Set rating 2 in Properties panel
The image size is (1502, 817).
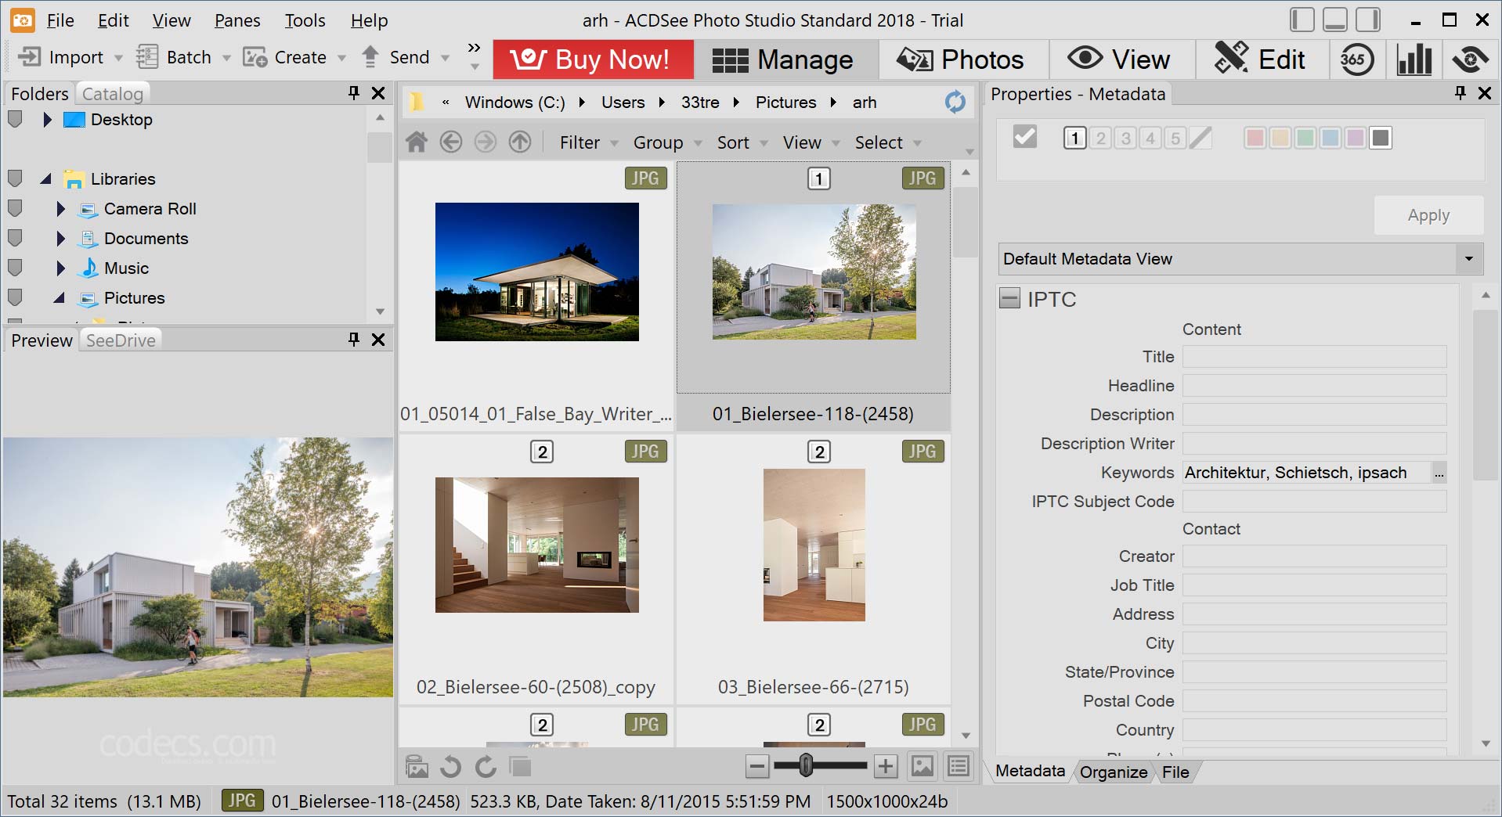click(1100, 139)
